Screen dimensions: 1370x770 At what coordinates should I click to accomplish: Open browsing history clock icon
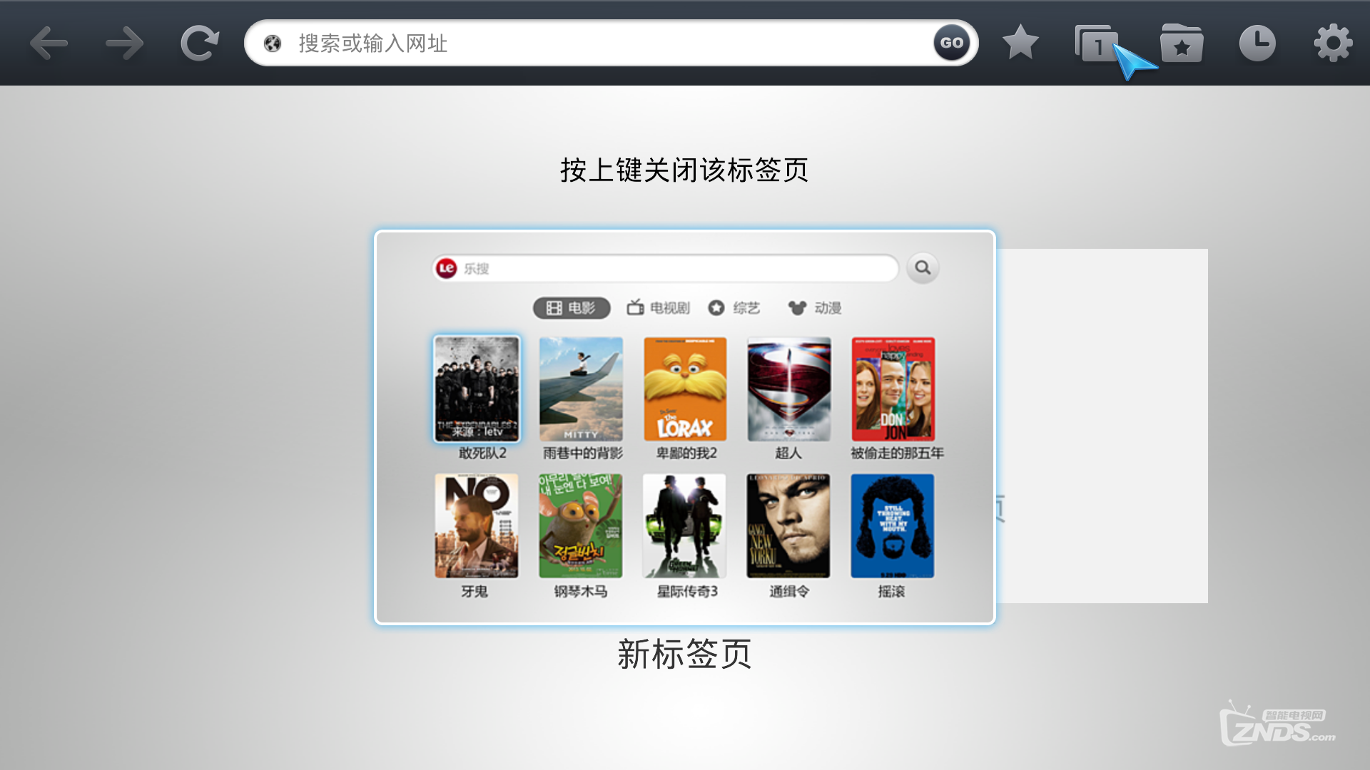pos(1257,43)
